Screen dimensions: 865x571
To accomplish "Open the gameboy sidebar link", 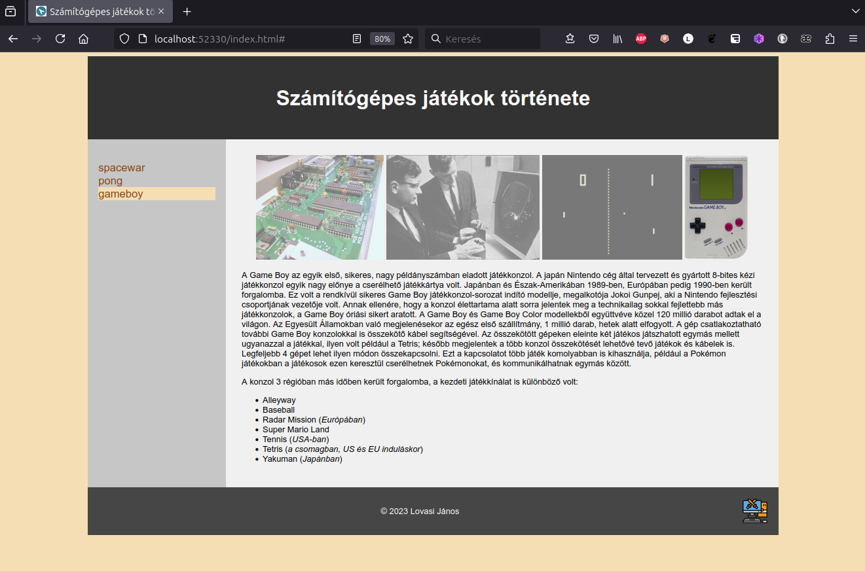I will pyautogui.click(x=120, y=194).
